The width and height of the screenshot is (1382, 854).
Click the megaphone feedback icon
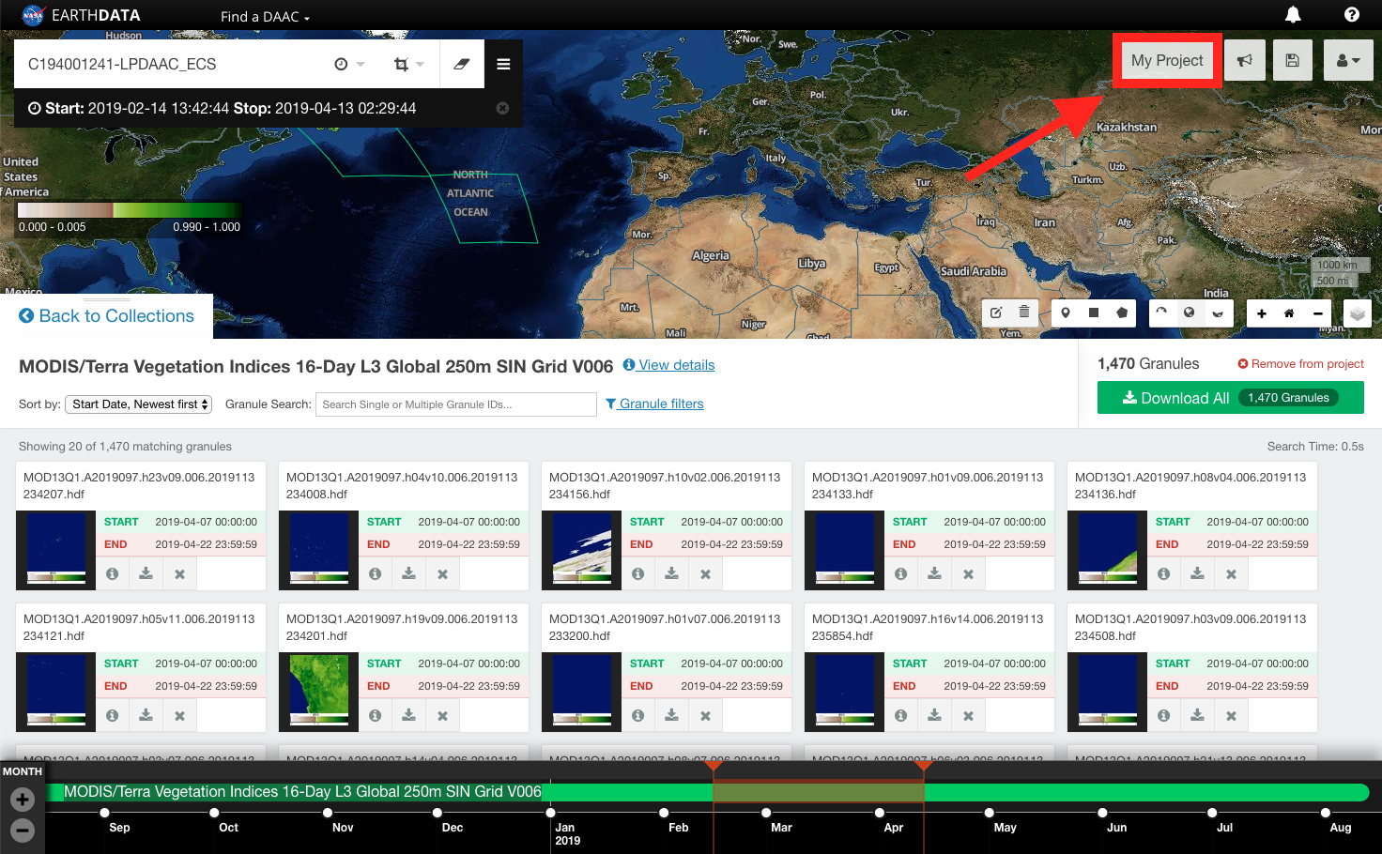1245,60
